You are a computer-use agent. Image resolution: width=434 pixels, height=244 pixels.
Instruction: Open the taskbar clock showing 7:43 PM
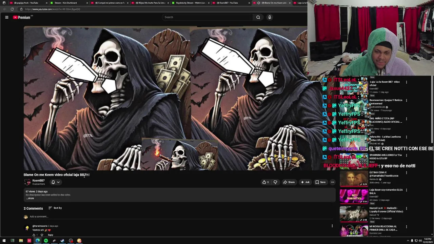click(428, 241)
